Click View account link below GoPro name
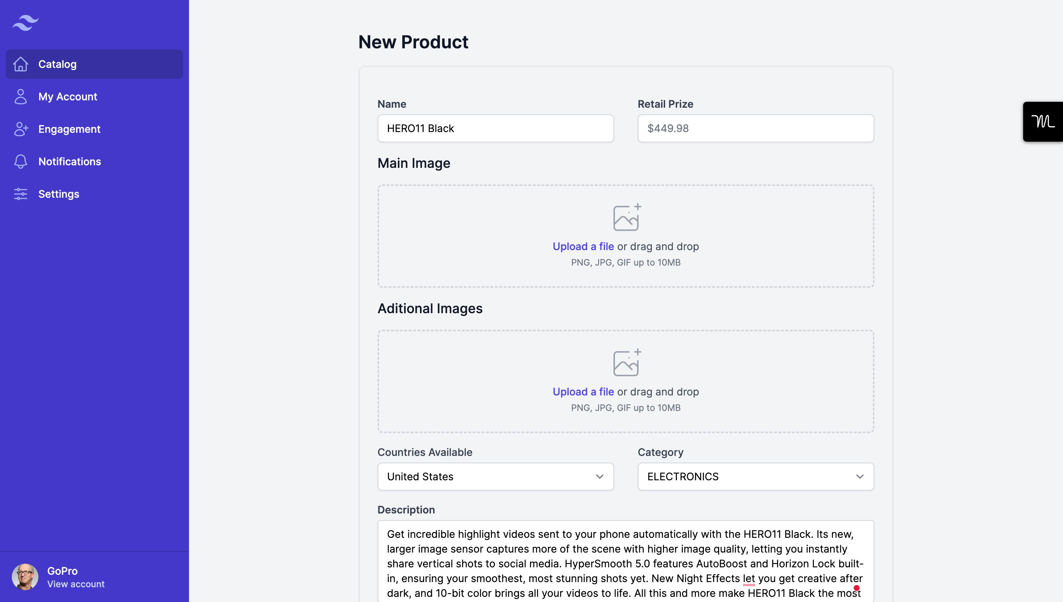 pyautogui.click(x=75, y=584)
